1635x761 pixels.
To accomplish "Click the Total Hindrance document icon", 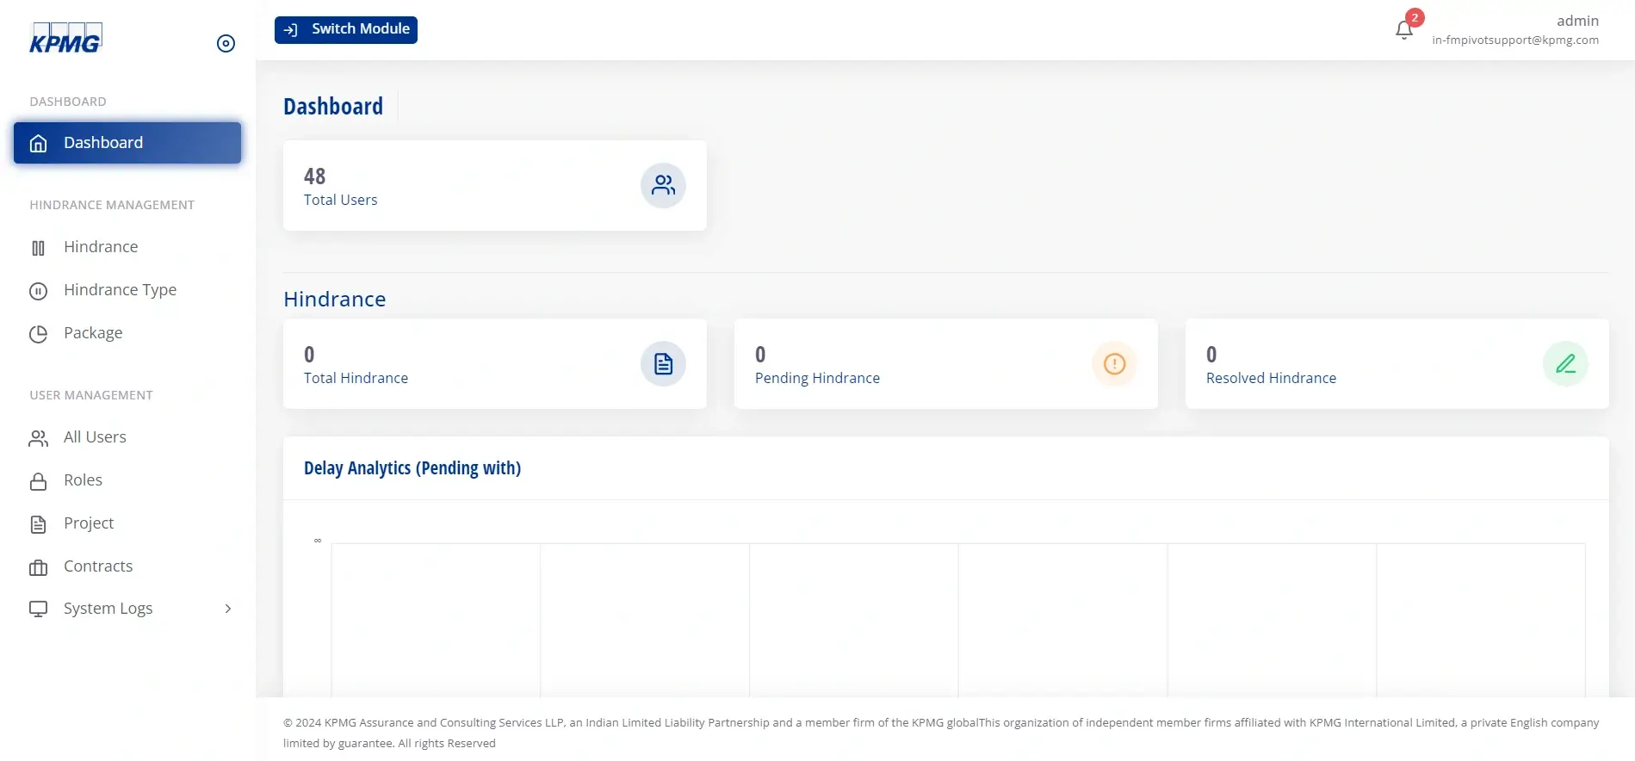I will (x=662, y=364).
